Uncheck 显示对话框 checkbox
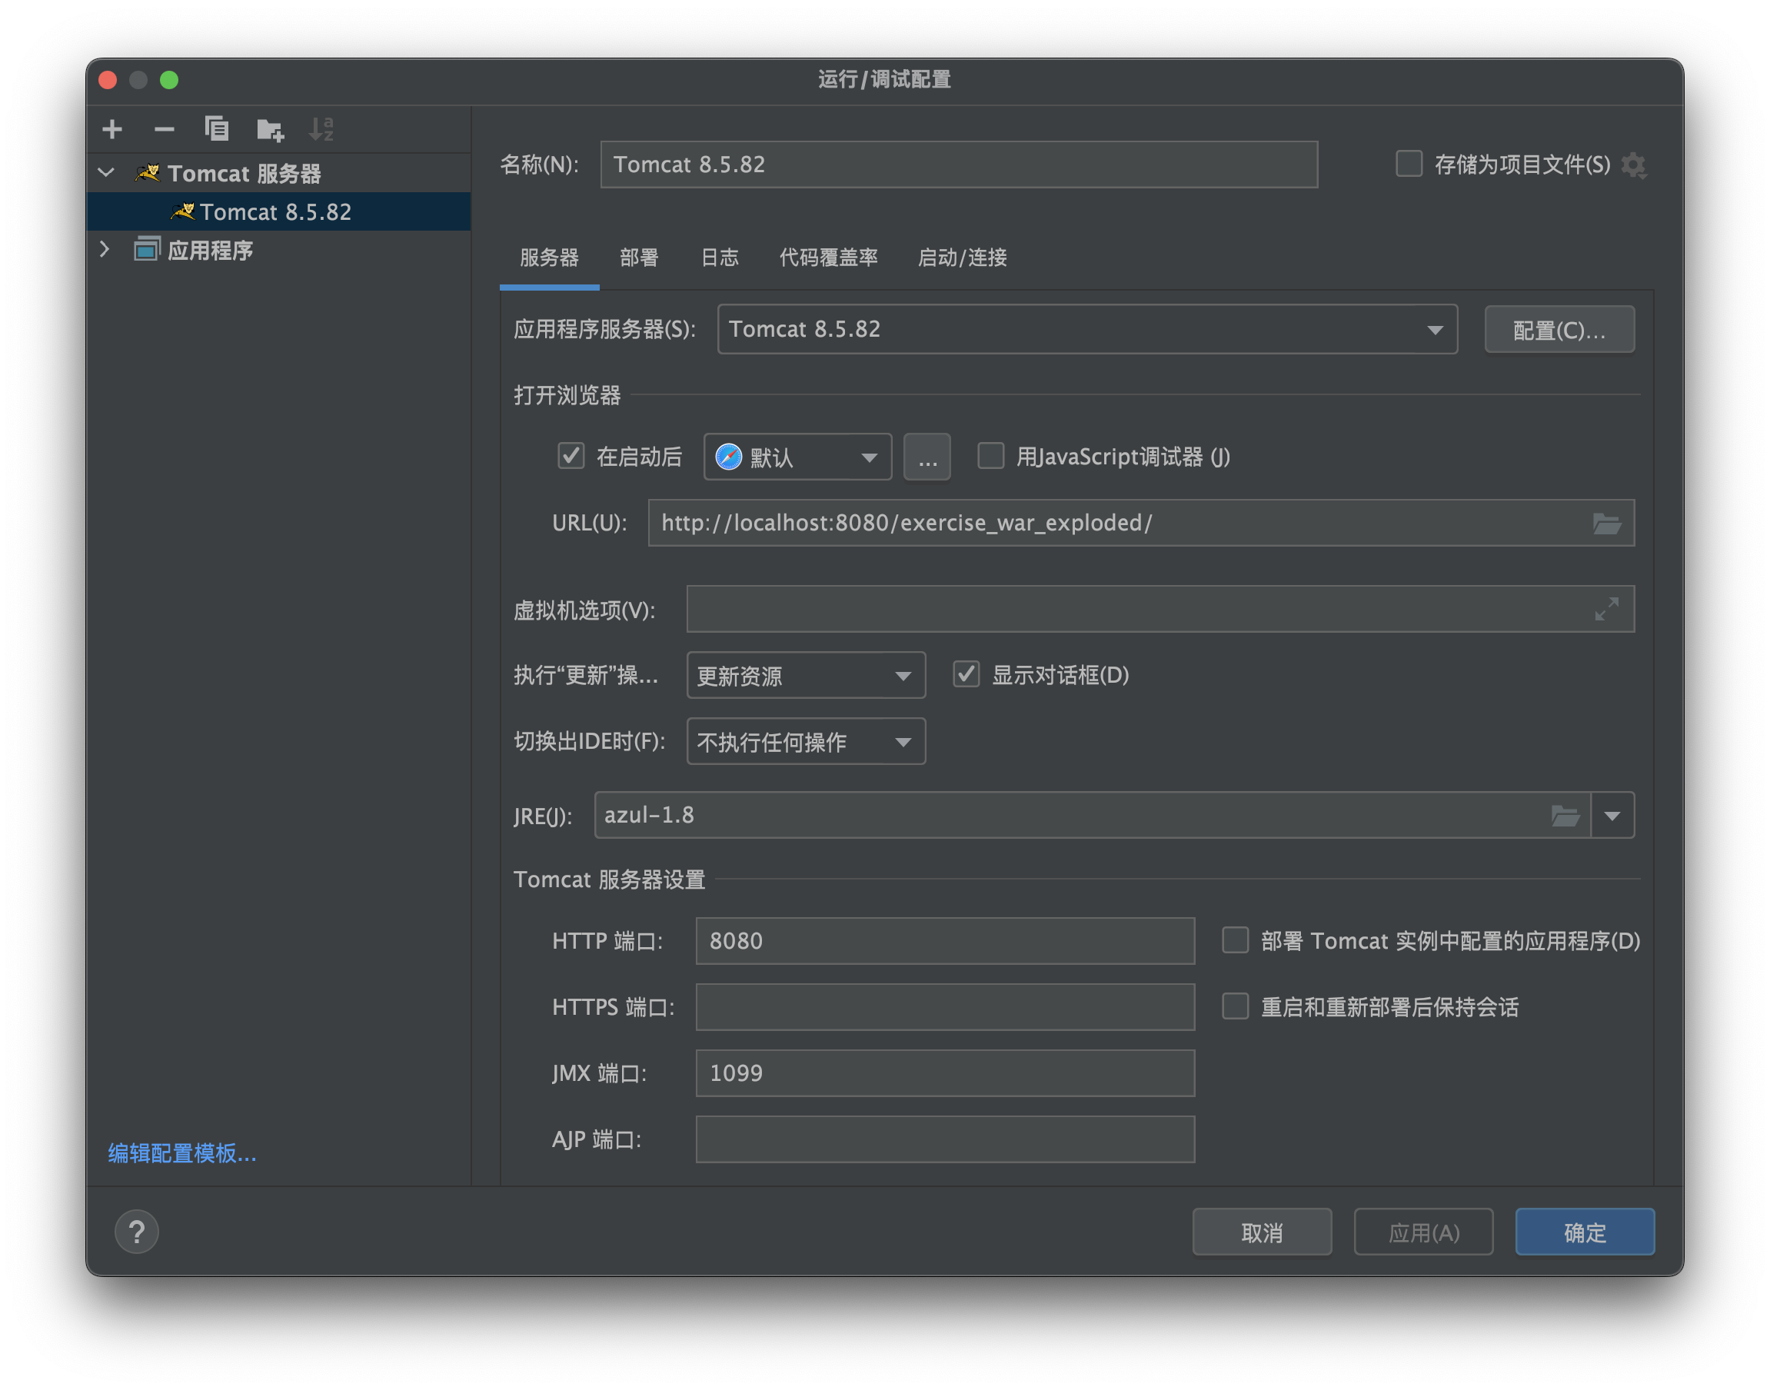The width and height of the screenshot is (1770, 1390). 966,675
